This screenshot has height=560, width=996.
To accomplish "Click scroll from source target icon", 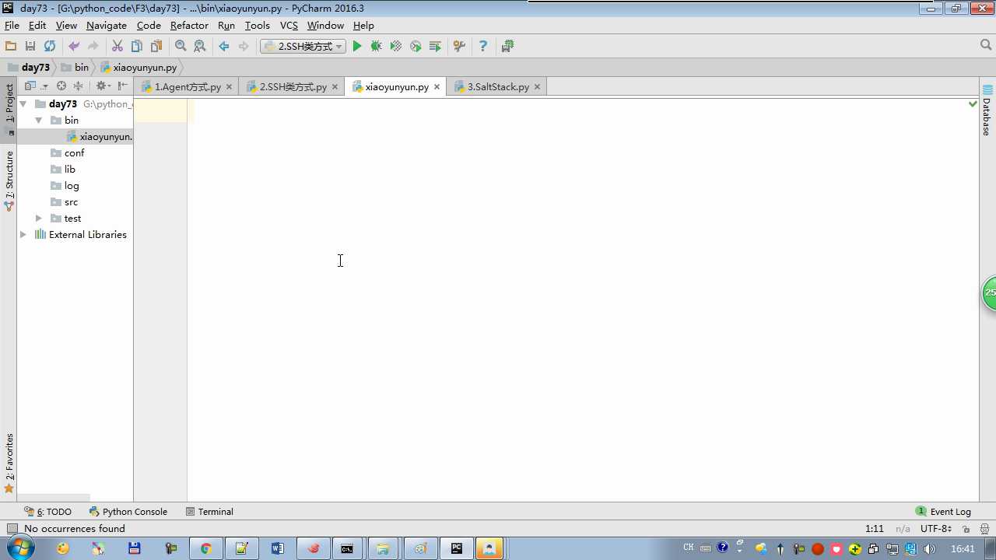I will tap(61, 86).
